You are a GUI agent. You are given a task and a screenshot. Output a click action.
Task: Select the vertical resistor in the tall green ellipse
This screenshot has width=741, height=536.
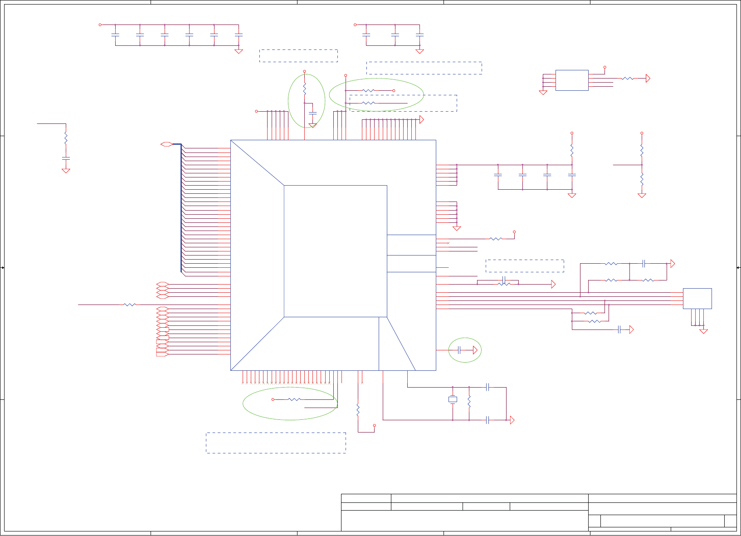tap(304, 89)
